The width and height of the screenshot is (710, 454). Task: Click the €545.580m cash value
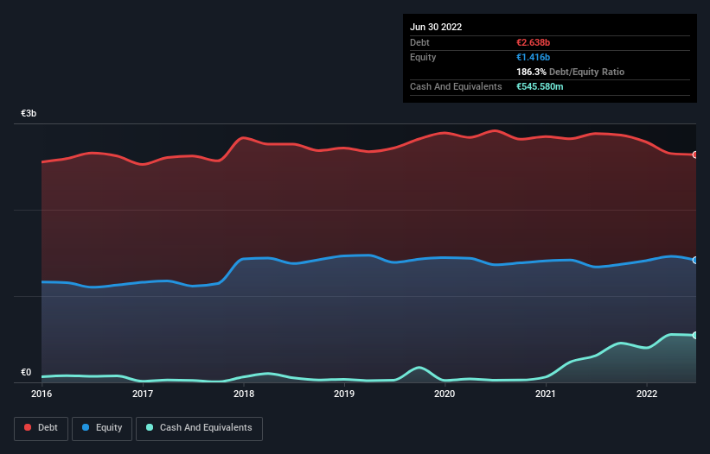pos(540,86)
